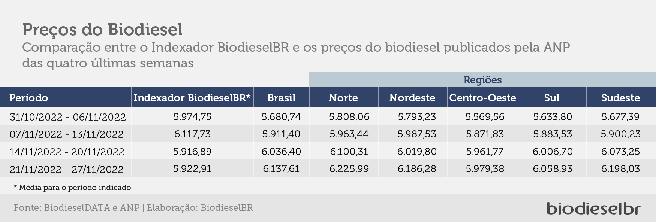Select the Sudeste value 5.677,39
This screenshot has height=222, width=656.
620,116
